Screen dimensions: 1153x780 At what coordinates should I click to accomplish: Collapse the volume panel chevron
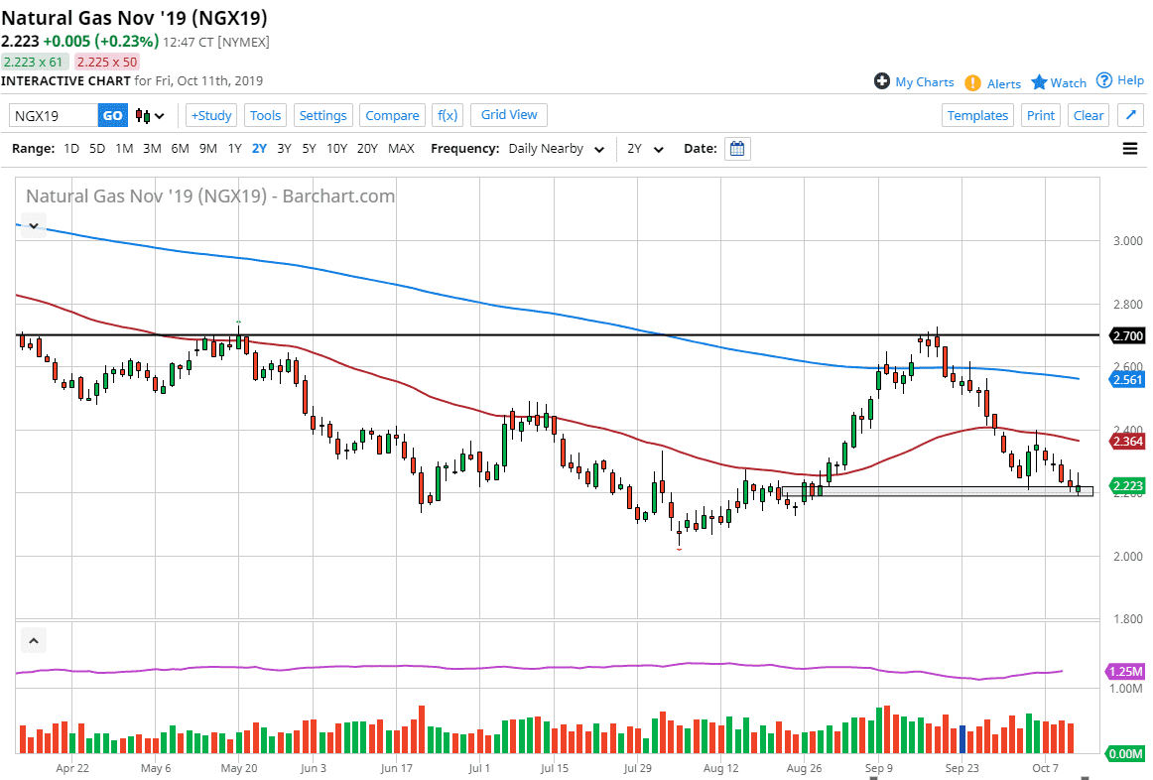pyautogui.click(x=34, y=641)
